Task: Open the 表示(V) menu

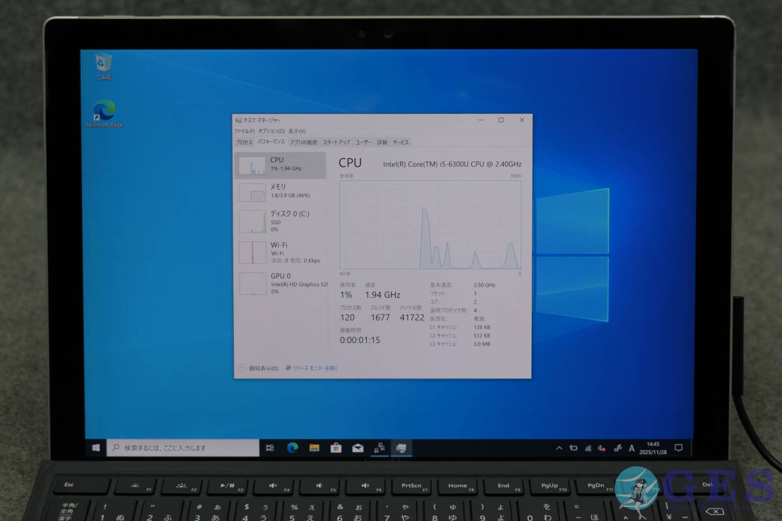Action: tap(297, 131)
